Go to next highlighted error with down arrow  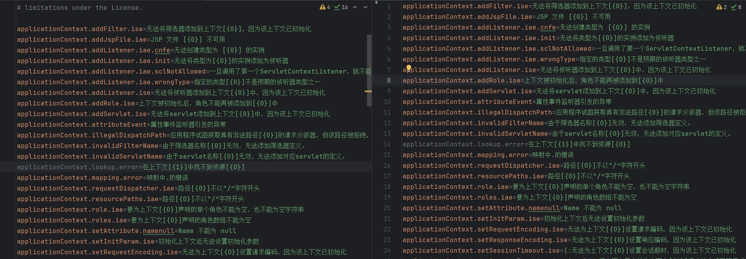(x=366, y=7)
